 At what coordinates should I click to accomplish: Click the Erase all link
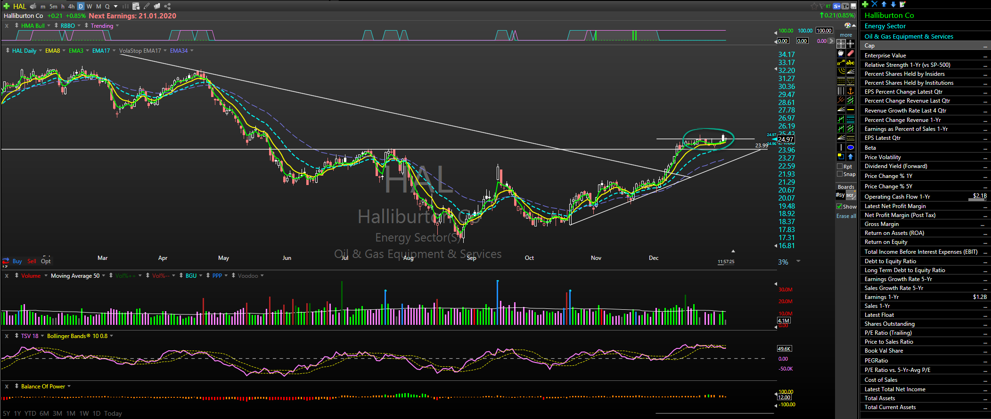coord(846,216)
